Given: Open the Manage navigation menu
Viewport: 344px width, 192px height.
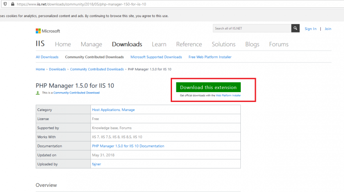Looking at the screenshot, I should point(91,44).
